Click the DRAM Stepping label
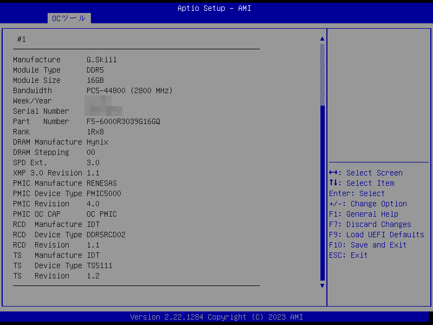 point(41,152)
